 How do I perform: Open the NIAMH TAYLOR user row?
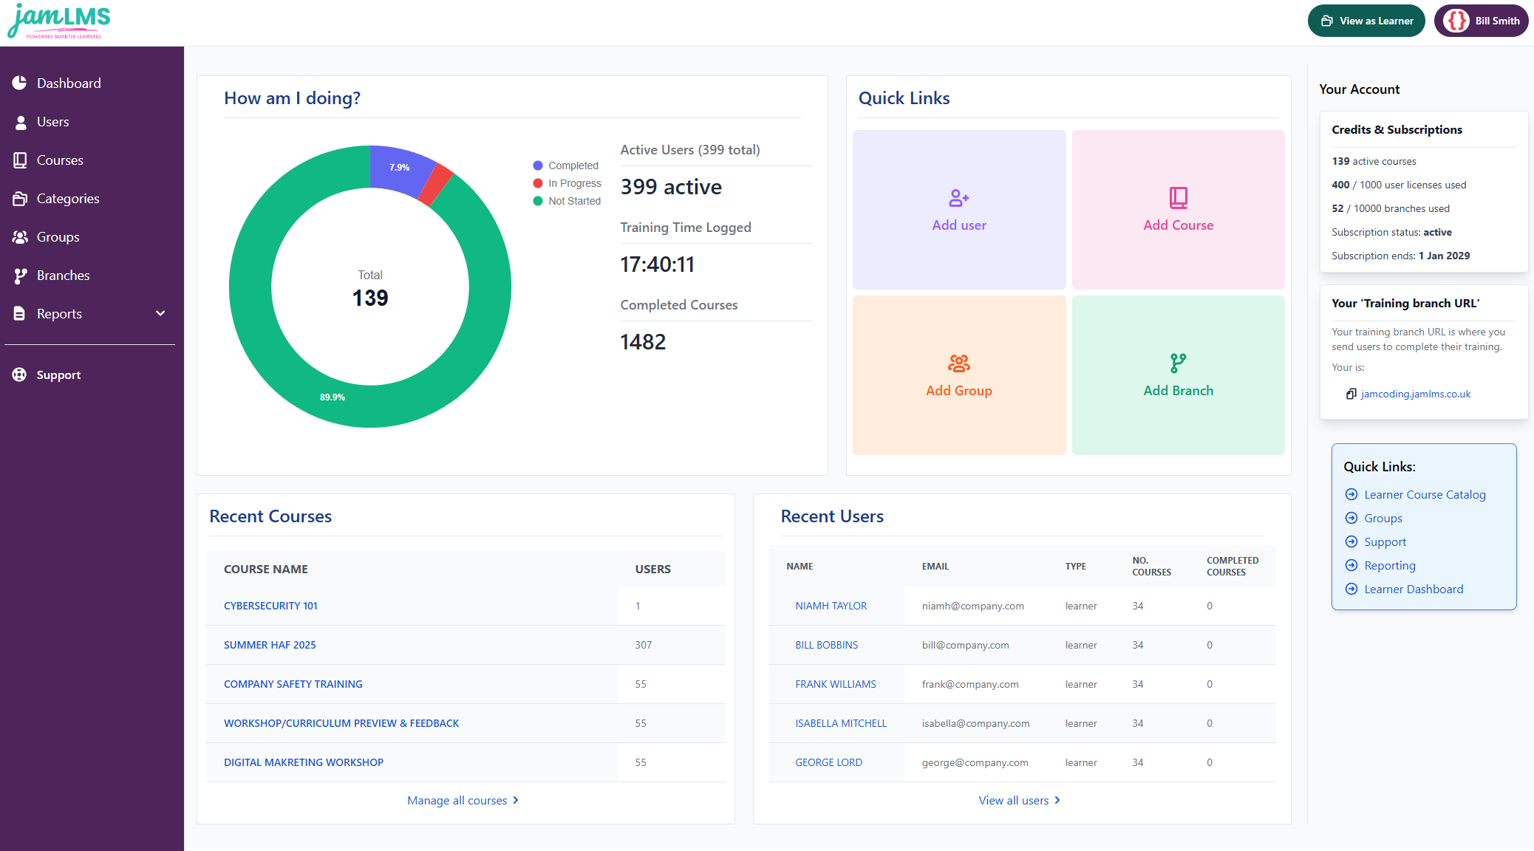(831, 606)
